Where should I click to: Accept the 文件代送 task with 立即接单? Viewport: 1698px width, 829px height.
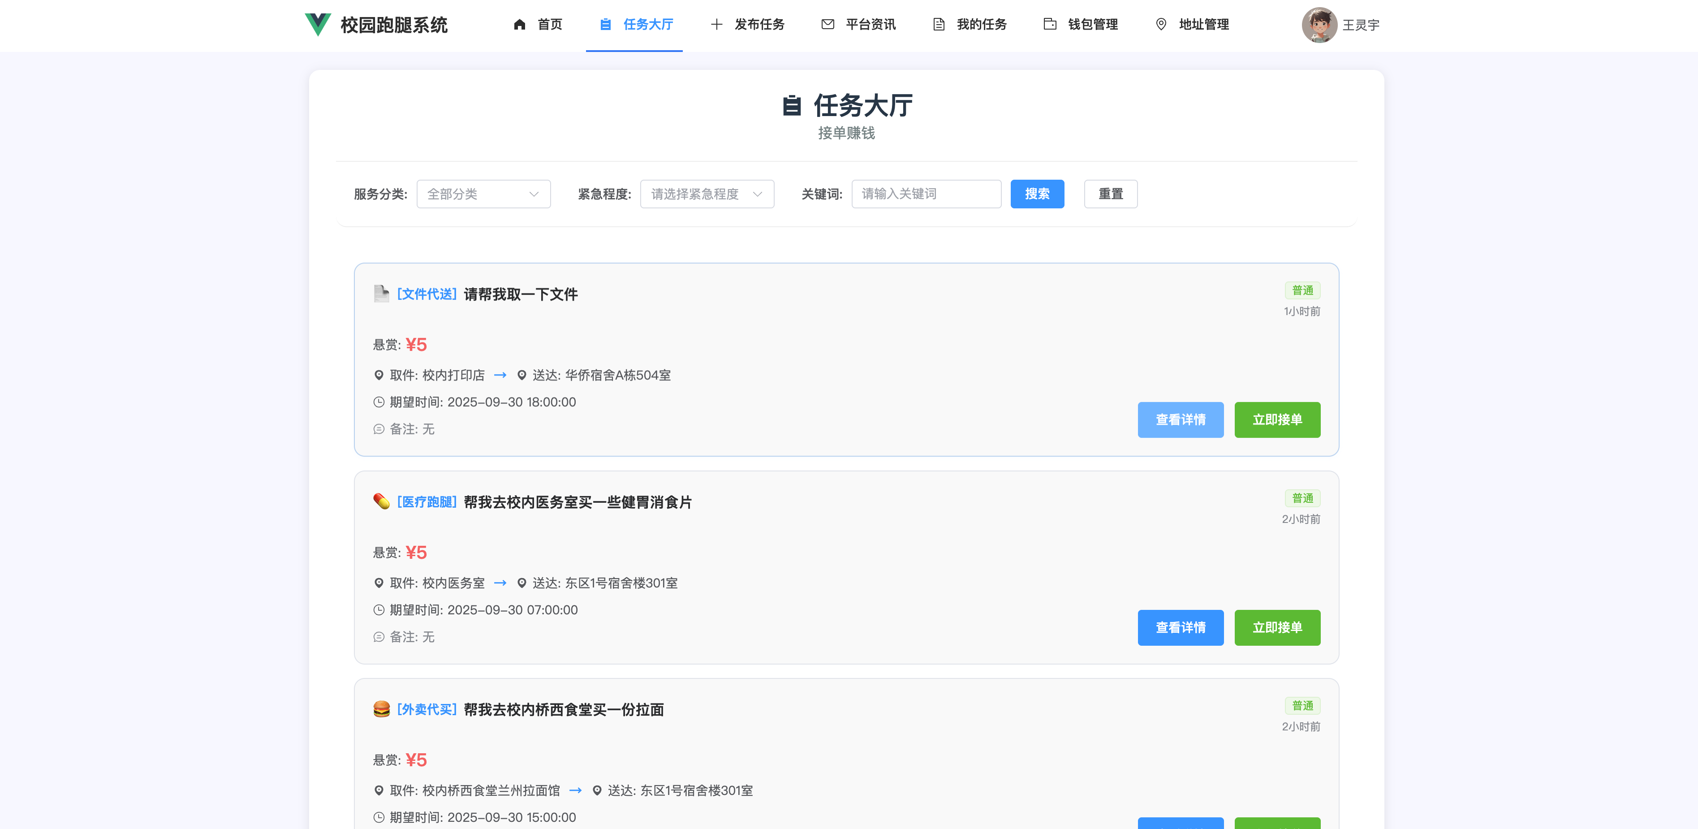pyautogui.click(x=1277, y=419)
